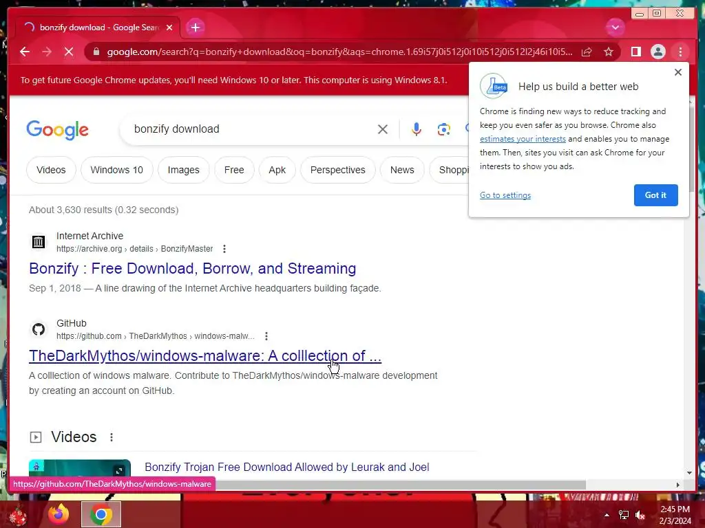Select the News filter chip
Viewport: 705px width, 528px height.
pos(402,170)
